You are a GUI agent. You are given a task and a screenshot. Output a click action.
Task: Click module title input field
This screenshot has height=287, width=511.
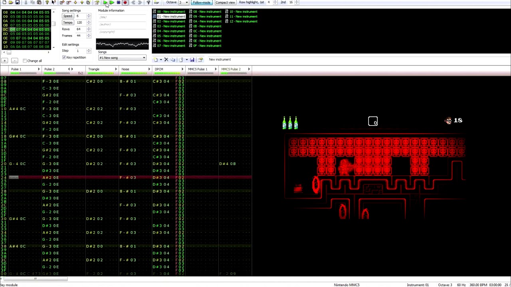pos(122,17)
